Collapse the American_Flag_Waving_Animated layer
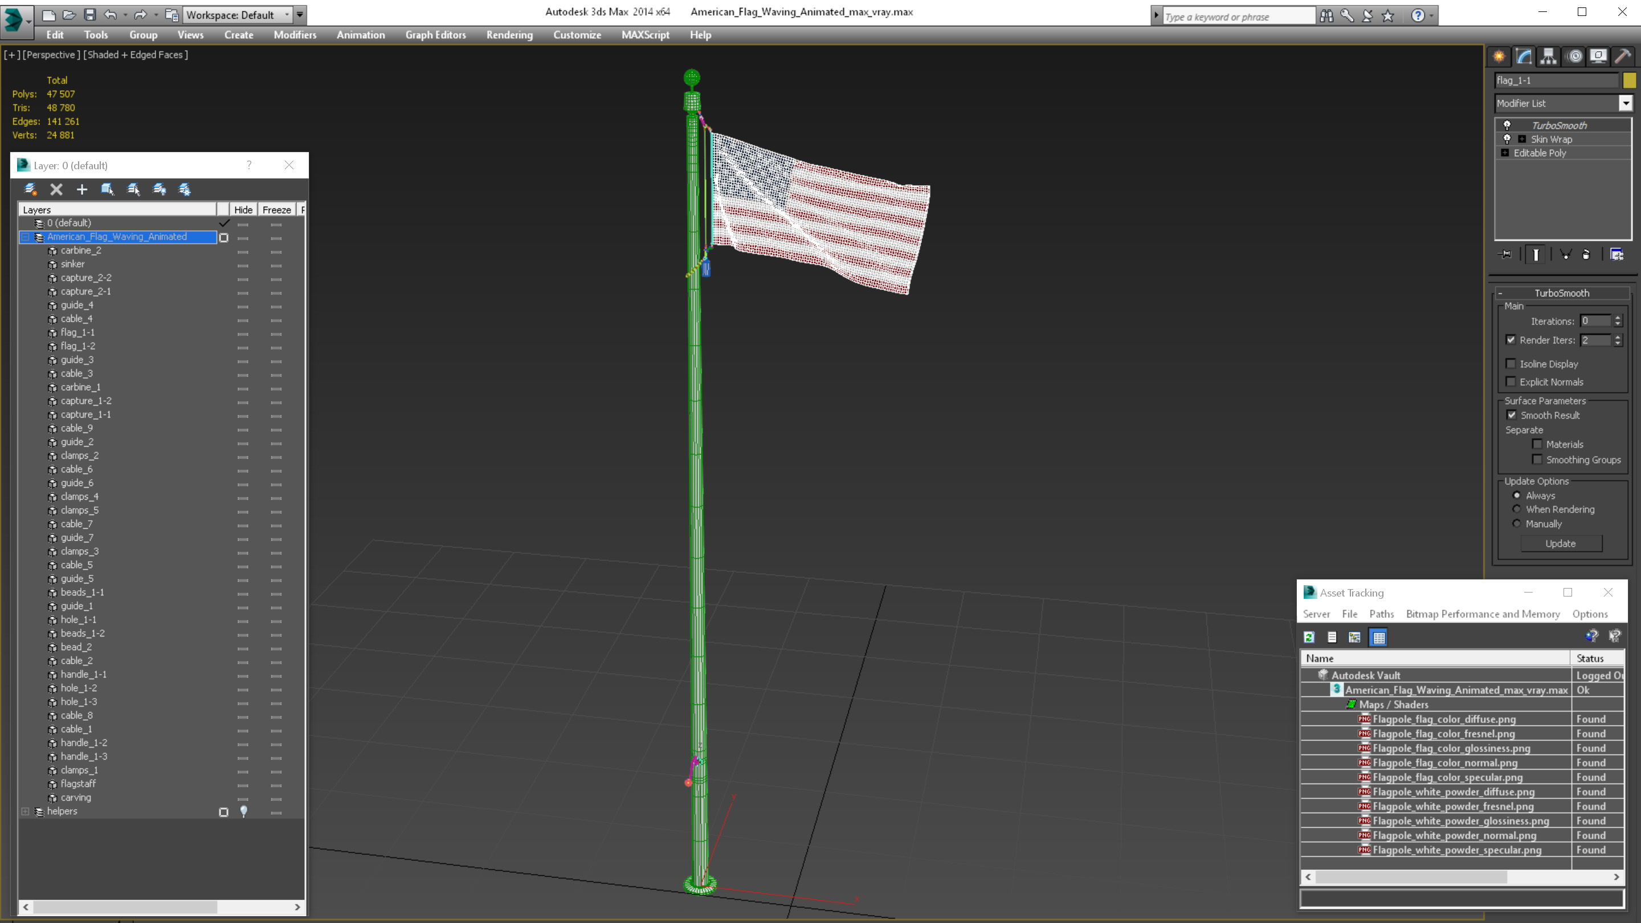The image size is (1641, 923). click(26, 237)
